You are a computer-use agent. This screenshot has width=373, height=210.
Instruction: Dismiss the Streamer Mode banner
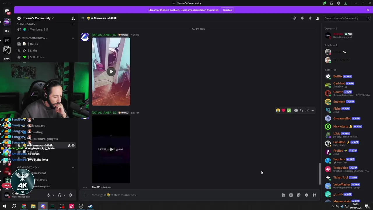[x=368, y=10]
